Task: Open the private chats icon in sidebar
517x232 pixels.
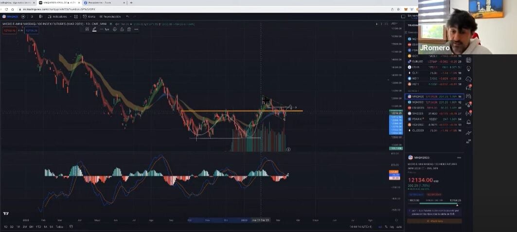Action: 468,96
